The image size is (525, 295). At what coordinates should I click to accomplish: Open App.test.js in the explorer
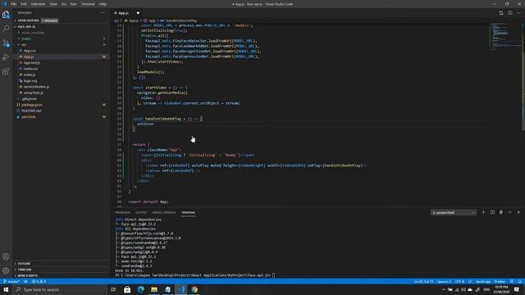[x=31, y=63]
